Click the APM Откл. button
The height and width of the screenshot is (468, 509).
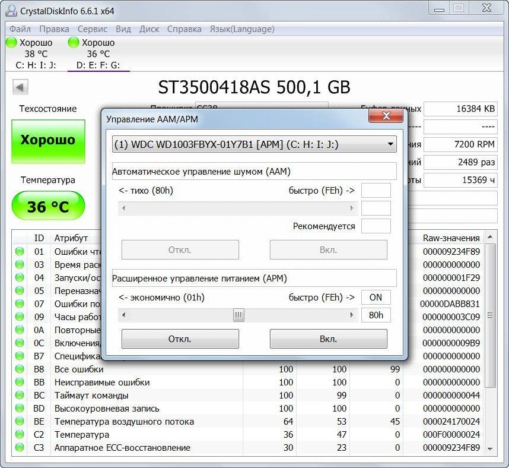180,339
